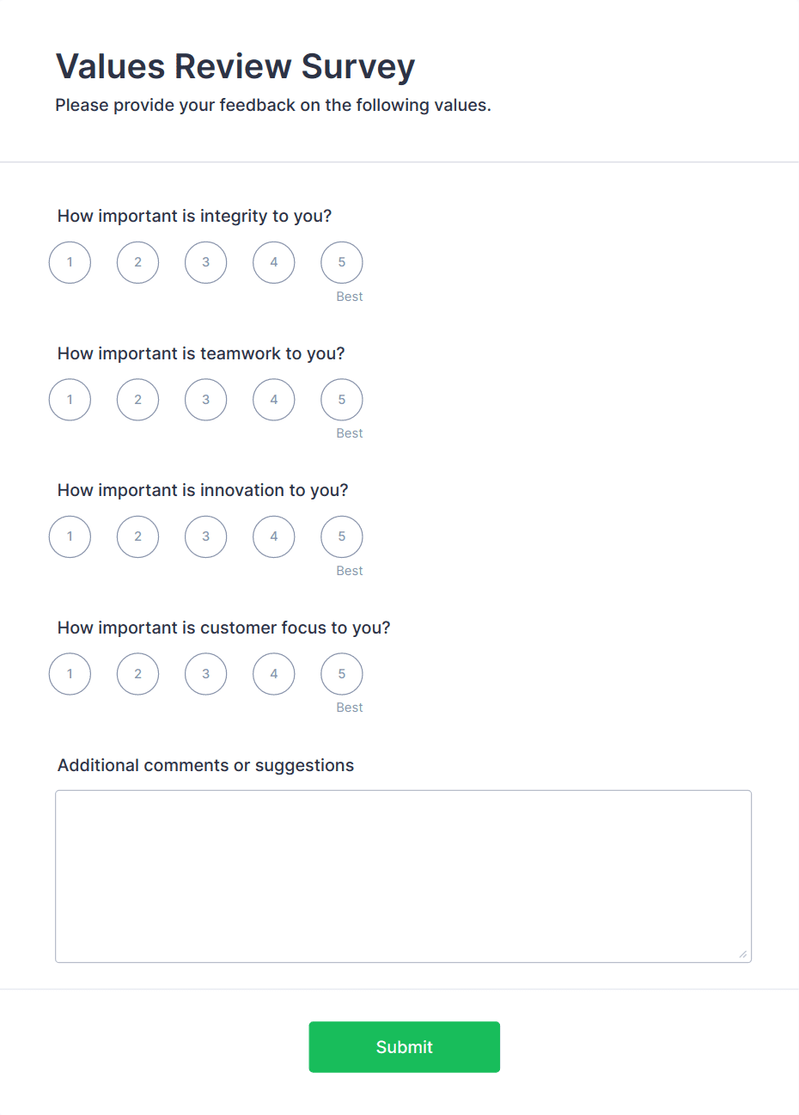Select rating 4 for customer focus

click(274, 674)
